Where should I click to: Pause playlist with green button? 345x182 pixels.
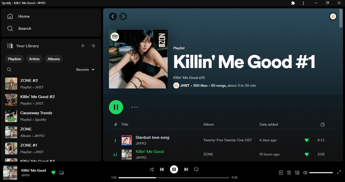coord(116,107)
